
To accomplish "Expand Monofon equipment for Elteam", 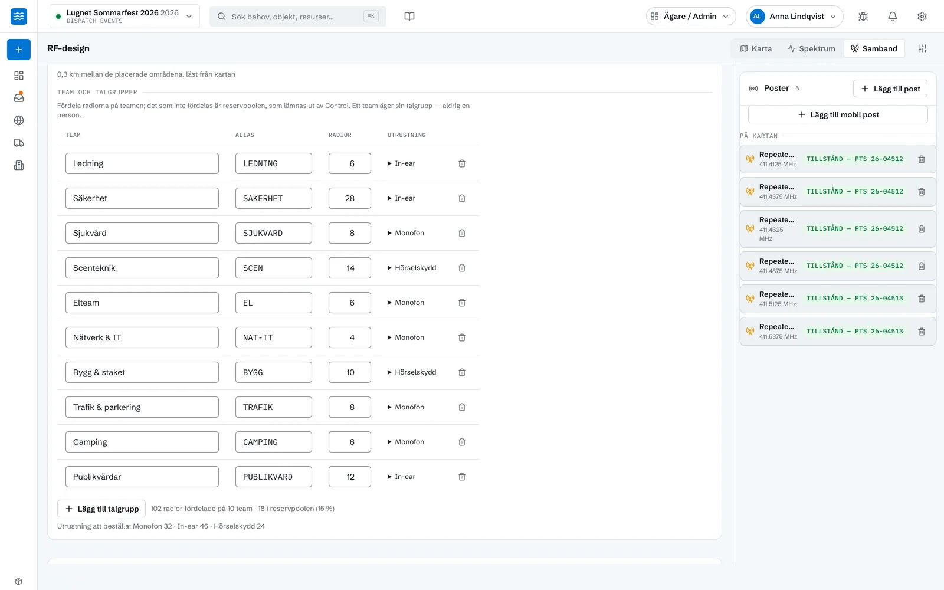I will [405, 303].
